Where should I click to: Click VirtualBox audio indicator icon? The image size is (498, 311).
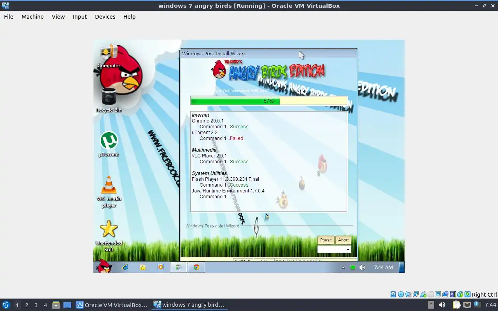[x=409, y=294]
